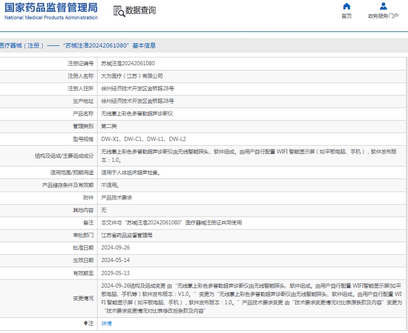Select model spec DW-X1、DW-C1、DW-L1、DW-L2
Viewport: 408px width, 333px height.
click(x=143, y=139)
